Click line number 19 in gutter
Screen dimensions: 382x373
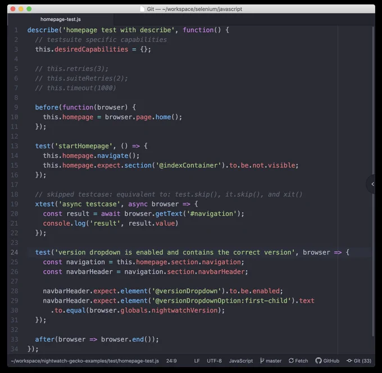(x=15, y=204)
